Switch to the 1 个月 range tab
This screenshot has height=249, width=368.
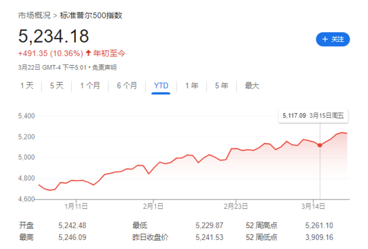[90, 86]
